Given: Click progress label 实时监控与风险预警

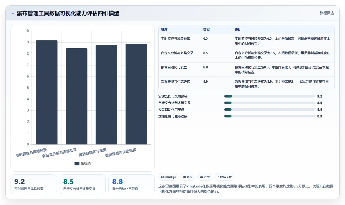Looking at the screenshot, I should (x=173, y=96).
